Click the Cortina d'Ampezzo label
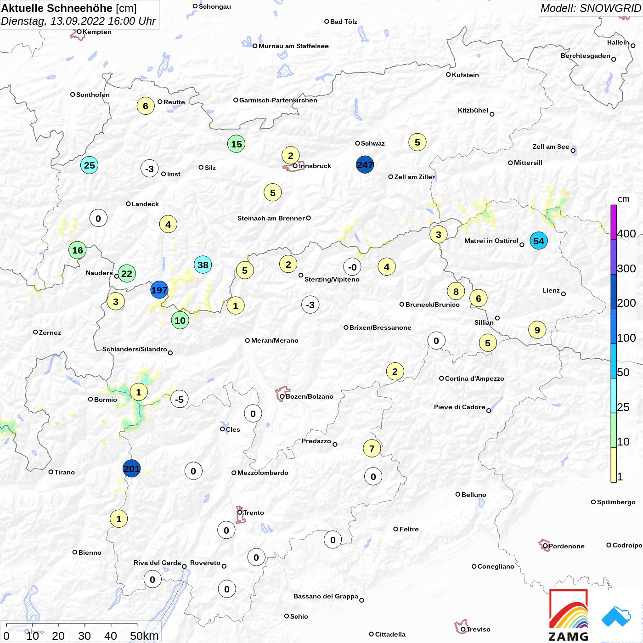The image size is (643, 643). (474, 378)
